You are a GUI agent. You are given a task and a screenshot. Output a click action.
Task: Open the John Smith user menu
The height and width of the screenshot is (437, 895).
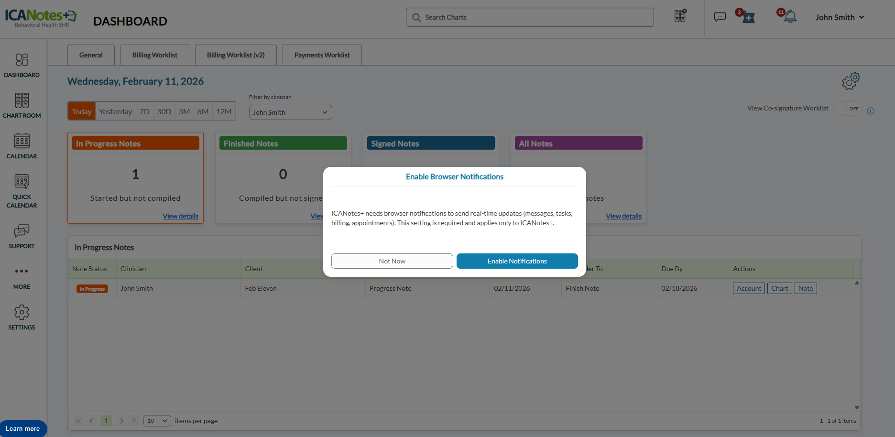pos(840,17)
